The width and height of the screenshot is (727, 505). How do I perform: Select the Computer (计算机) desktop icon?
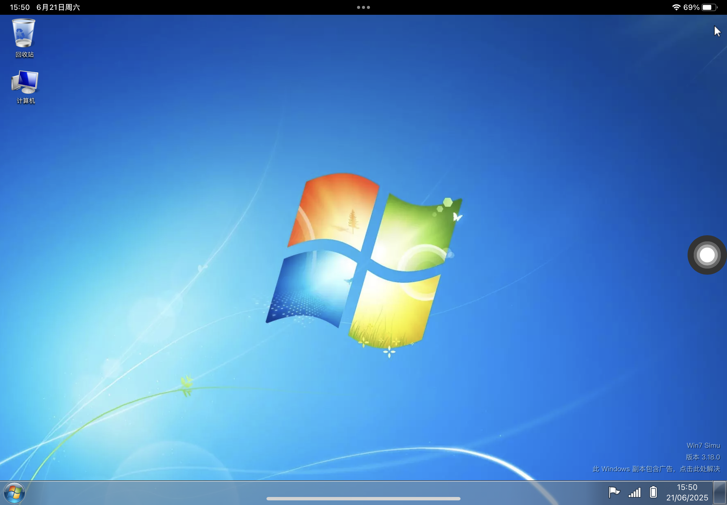[25, 87]
